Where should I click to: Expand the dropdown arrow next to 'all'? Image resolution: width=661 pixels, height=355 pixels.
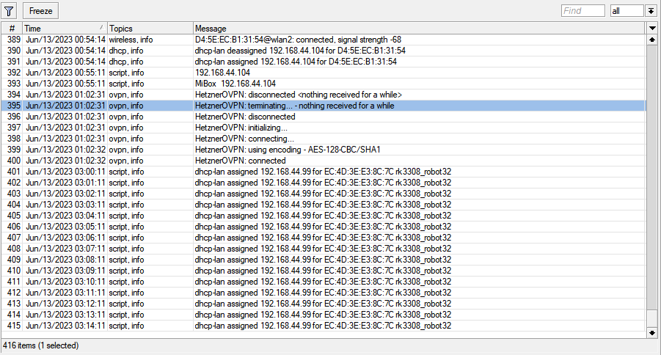tap(651, 11)
